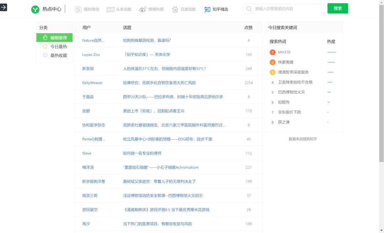Select the 头条指数 icon
The height and width of the screenshot is (233, 384).
tap(110, 9)
